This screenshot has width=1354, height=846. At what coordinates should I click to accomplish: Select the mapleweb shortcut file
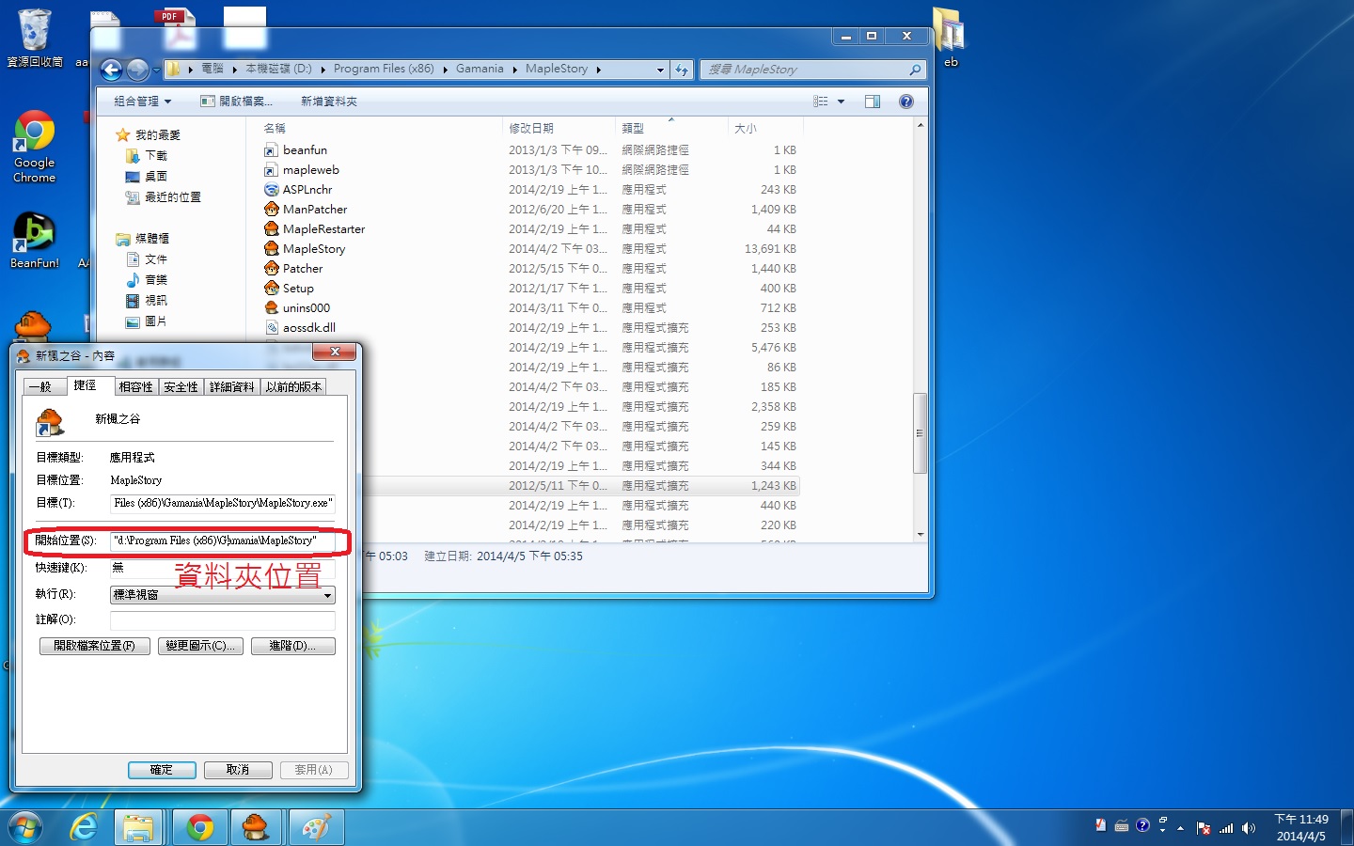point(310,170)
